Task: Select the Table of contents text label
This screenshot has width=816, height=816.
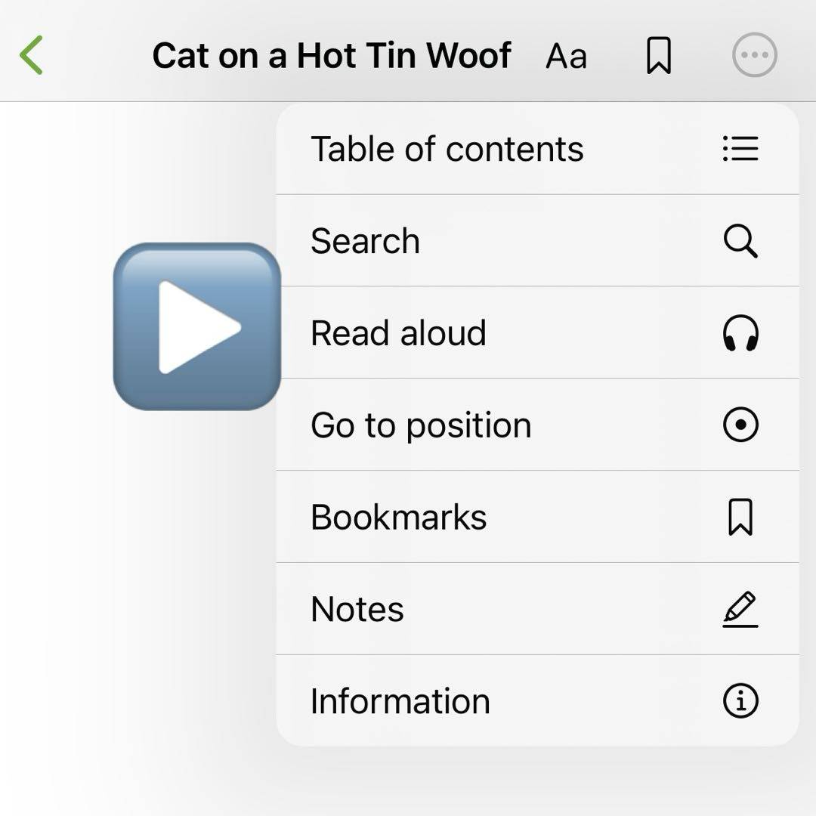Action: coord(447,149)
